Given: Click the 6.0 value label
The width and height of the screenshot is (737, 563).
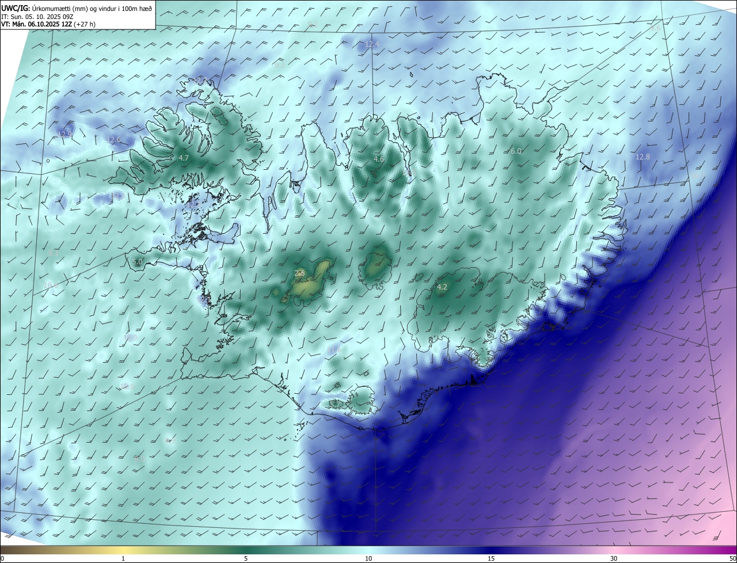Looking at the screenshot, I should [x=516, y=151].
